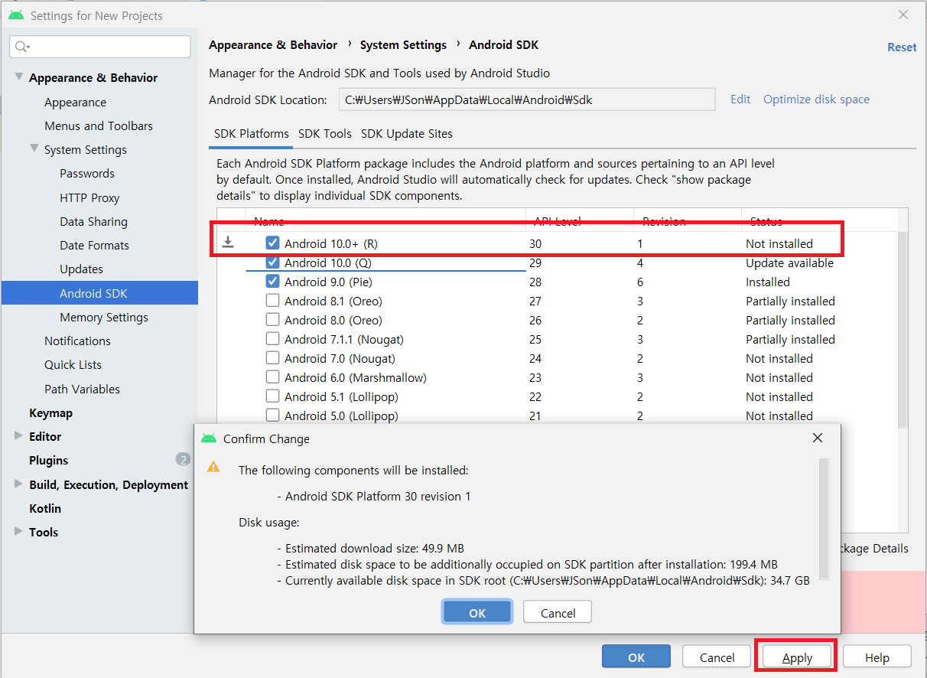This screenshot has height=678, width=927.
Task: Click the warning icon in Confirm Change dialog
Action: [x=213, y=467]
